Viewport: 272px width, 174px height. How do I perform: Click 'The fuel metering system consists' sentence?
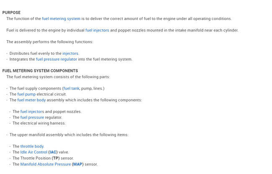pyautogui.click(x=58, y=77)
